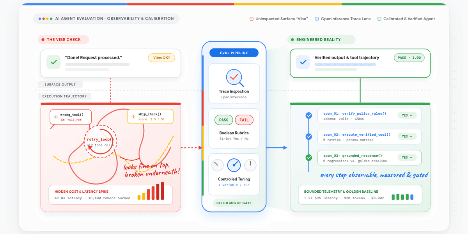Image resolution: width=468 pixels, height=234 pixels.
Task: Adjust the right gray dial in Controlled Tuning
Action: point(250,165)
